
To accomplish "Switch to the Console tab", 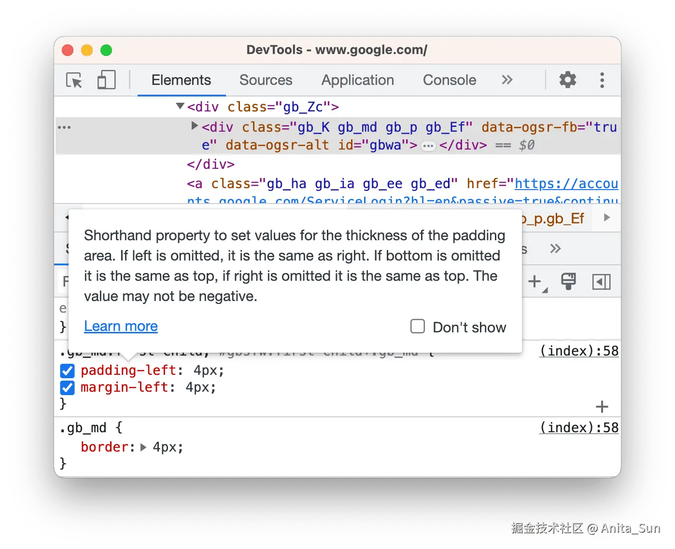I will 450,80.
